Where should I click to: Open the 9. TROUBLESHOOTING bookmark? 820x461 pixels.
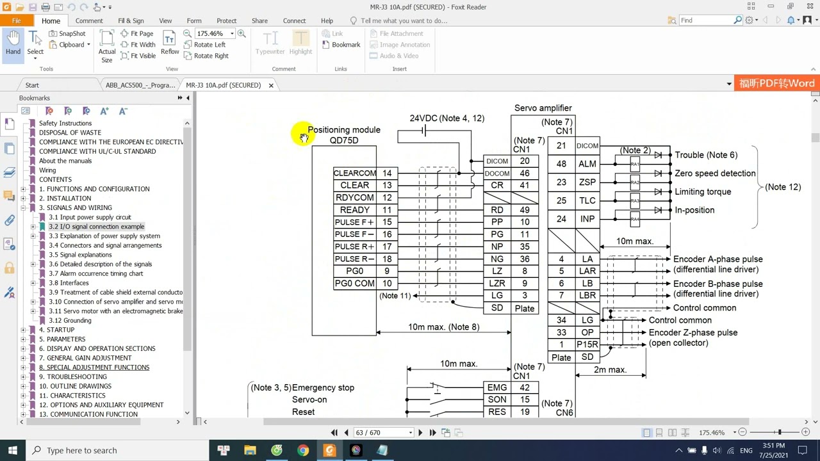(x=72, y=376)
